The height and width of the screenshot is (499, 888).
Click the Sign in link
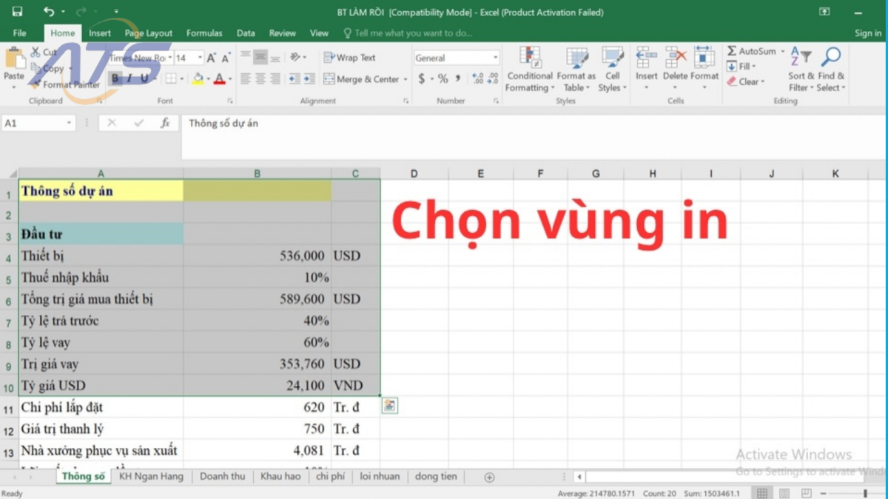(867, 33)
